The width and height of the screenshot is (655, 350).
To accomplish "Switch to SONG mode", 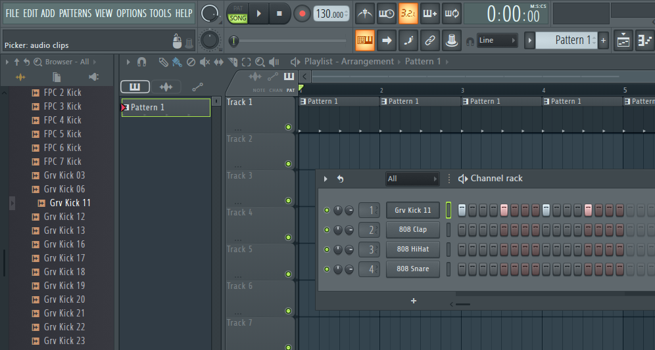I will (x=237, y=18).
